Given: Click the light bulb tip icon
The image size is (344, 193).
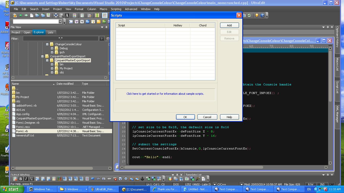Looking at the screenshot, I should [x=257, y=15].
